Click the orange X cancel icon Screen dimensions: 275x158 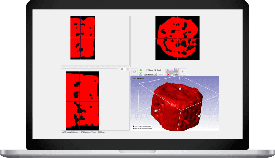click(140, 74)
